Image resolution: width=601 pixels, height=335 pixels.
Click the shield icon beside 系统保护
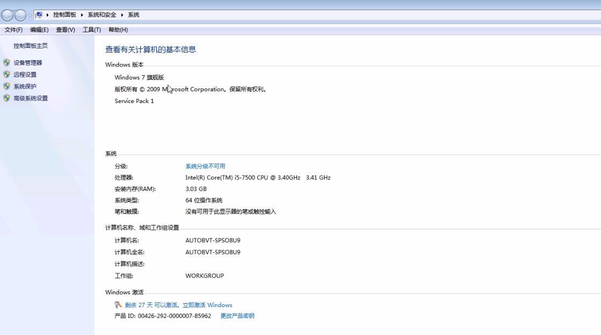coord(6,86)
